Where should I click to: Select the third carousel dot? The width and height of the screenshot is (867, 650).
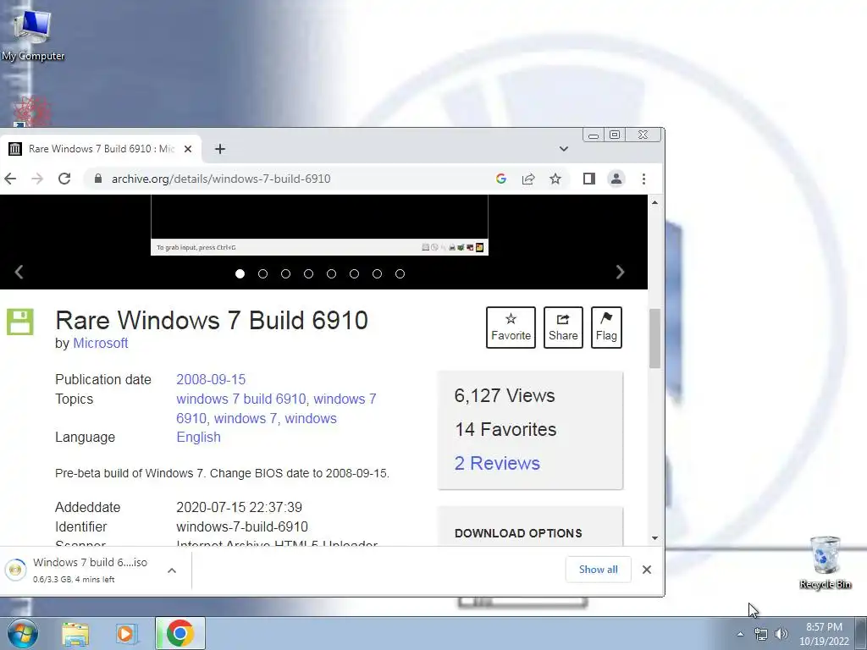[286, 273]
